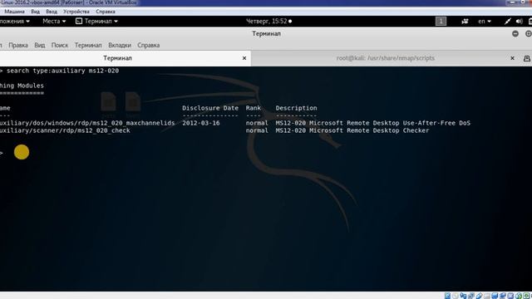The height and width of the screenshot is (299, 532).
Task: Click the 'Description' column header
Action: click(296, 108)
